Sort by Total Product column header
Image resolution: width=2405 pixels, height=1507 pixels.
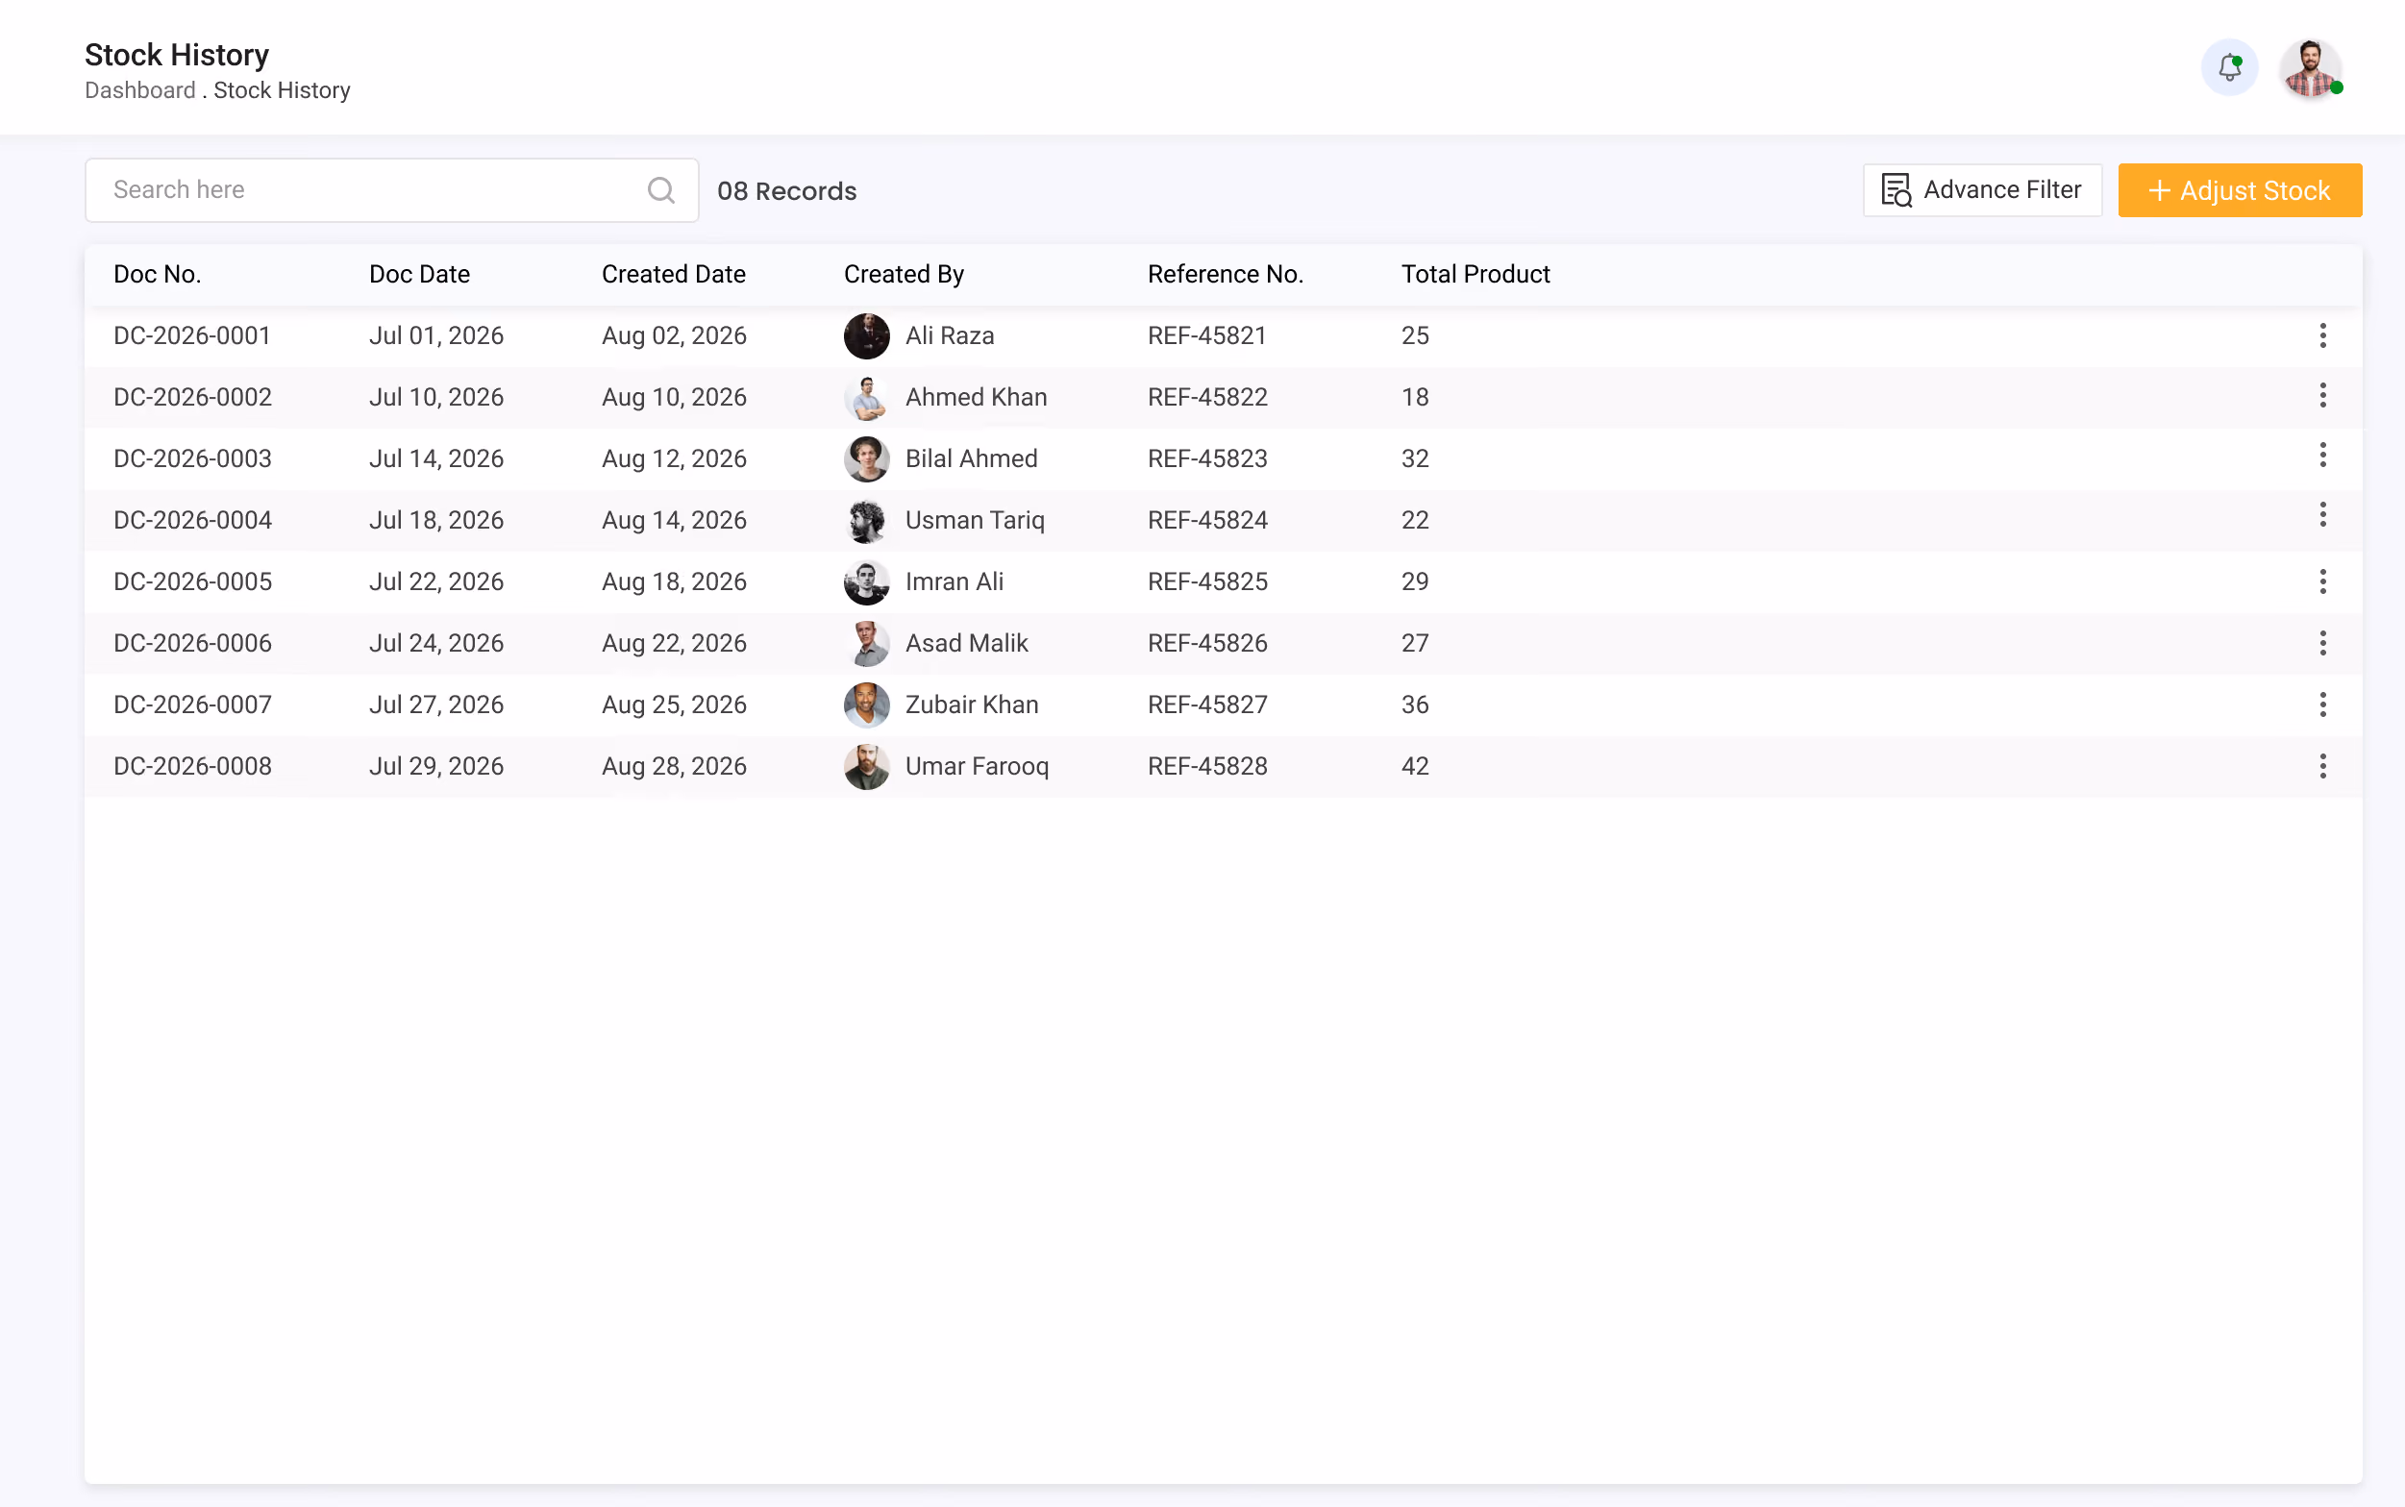[1475, 274]
